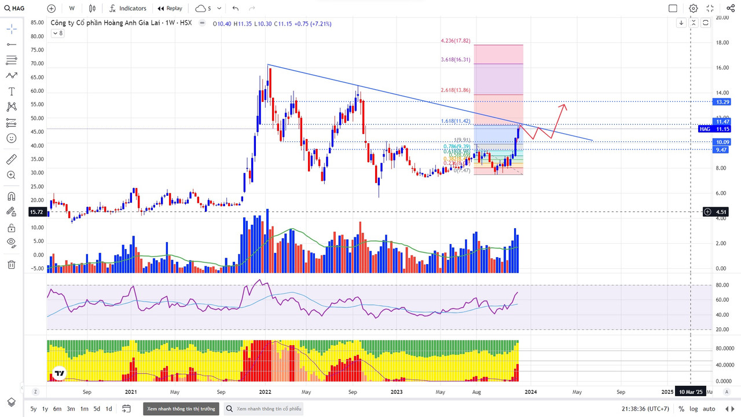741x417 pixels.
Task: Select the trend line tool
Action: [11, 45]
